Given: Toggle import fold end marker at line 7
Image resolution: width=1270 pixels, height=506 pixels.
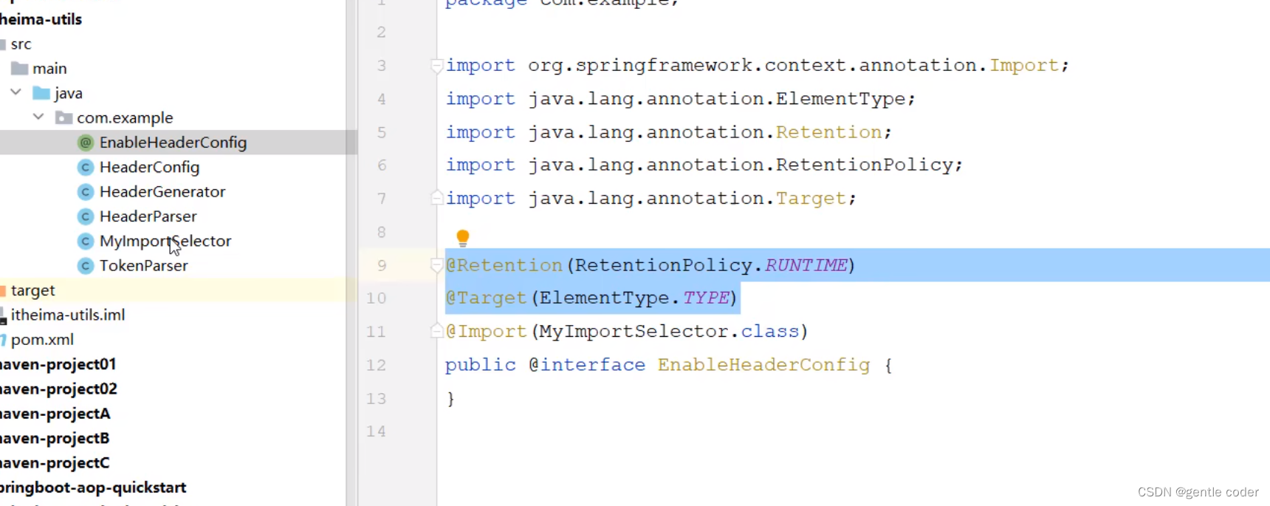Looking at the screenshot, I should tap(436, 198).
